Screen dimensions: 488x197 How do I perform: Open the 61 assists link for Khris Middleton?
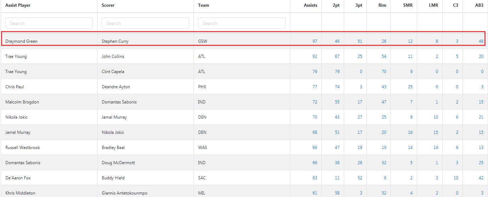[x=315, y=193]
